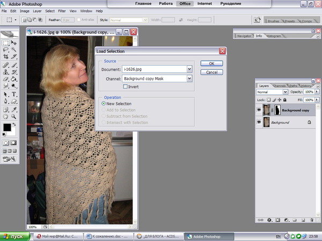
Task: Select the Healing Brush tool
Action: [x=5, y=65]
